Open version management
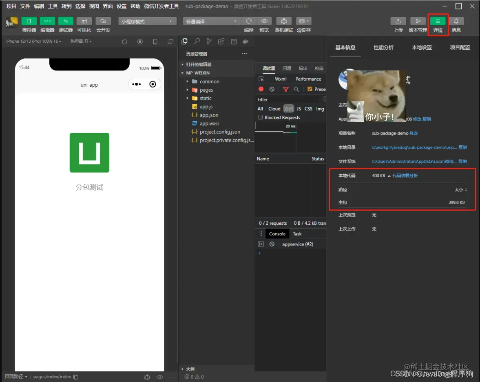Image resolution: width=480 pixels, height=382 pixels. pyautogui.click(x=418, y=21)
